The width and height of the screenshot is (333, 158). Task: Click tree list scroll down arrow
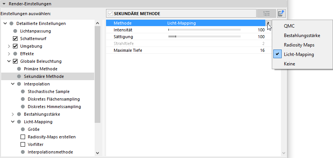pyautogui.click(x=97, y=153)
